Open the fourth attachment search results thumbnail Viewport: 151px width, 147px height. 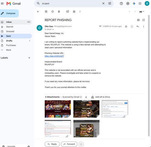[58, 129]
